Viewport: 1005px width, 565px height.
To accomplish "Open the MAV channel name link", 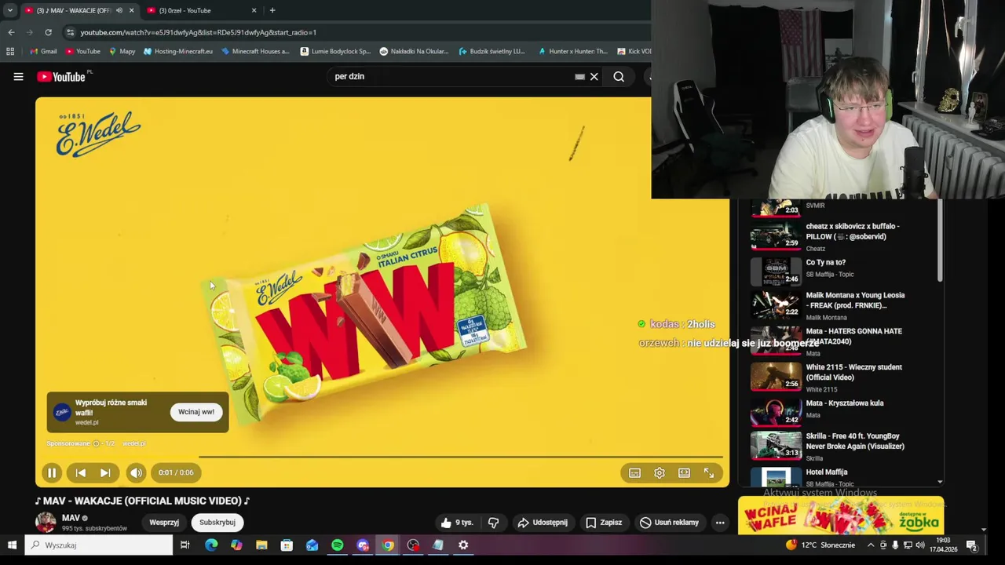I will [x=71, y=518].
